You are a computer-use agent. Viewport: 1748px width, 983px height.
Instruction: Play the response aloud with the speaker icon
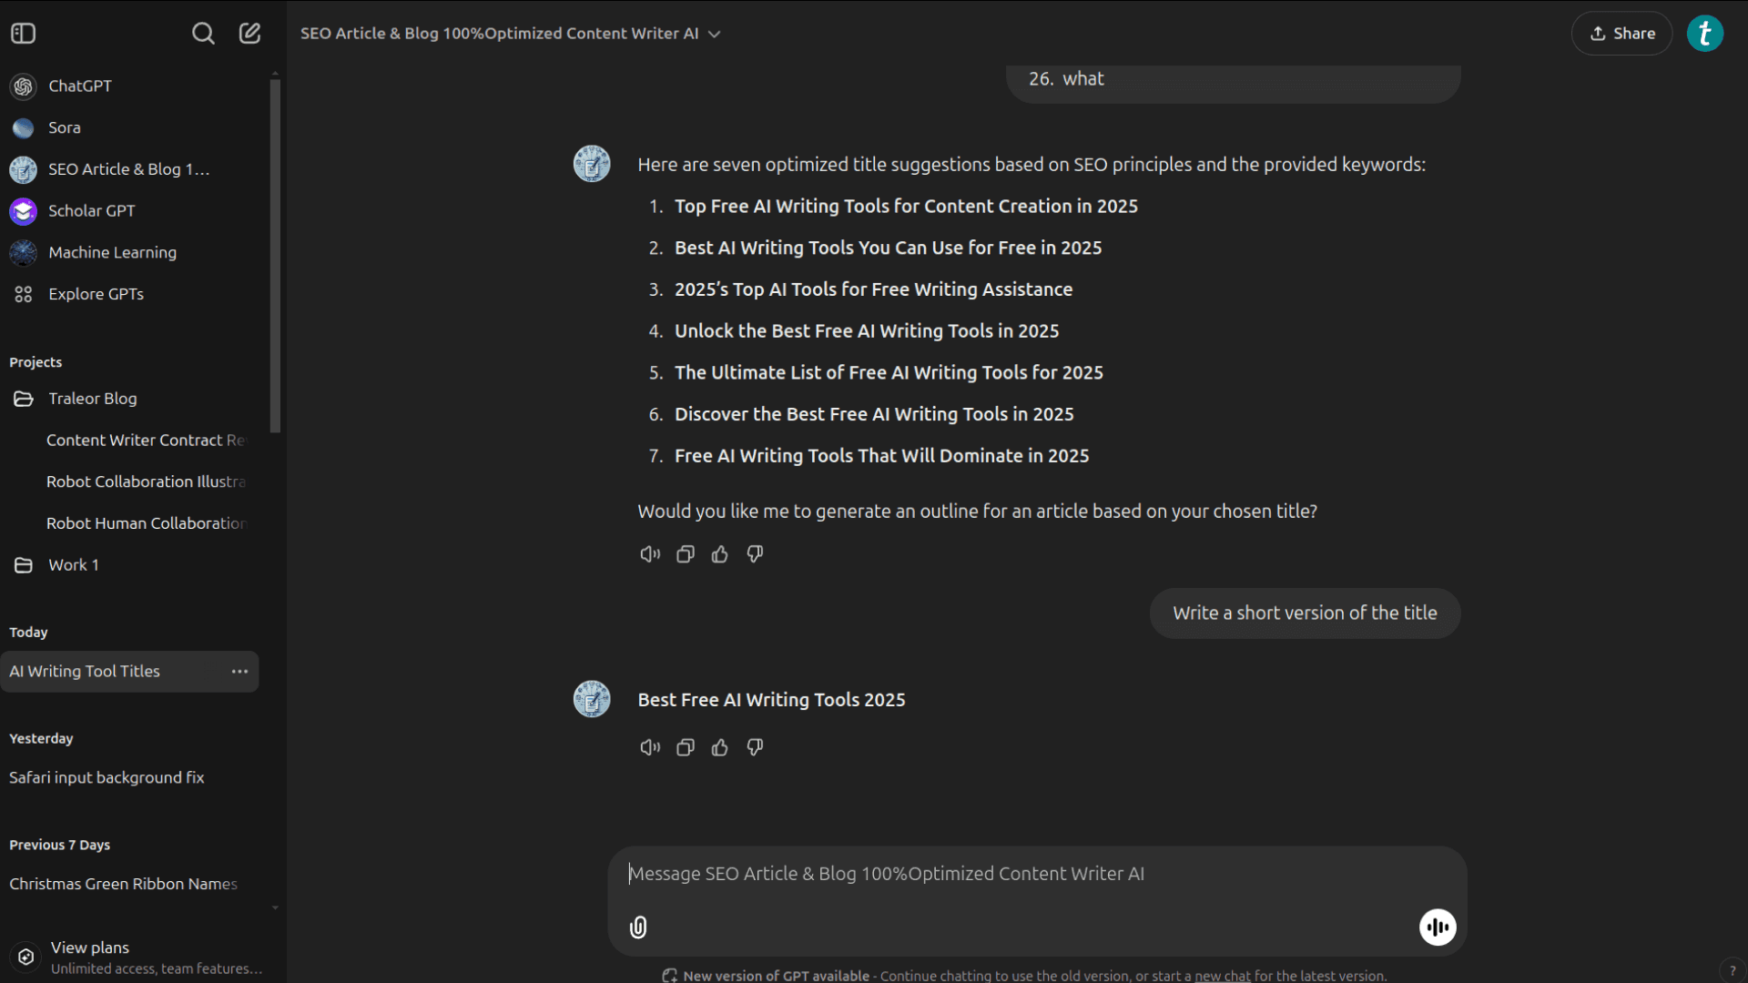click(649, 553)
